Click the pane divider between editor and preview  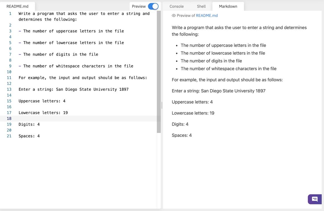(x=161, y=106)
